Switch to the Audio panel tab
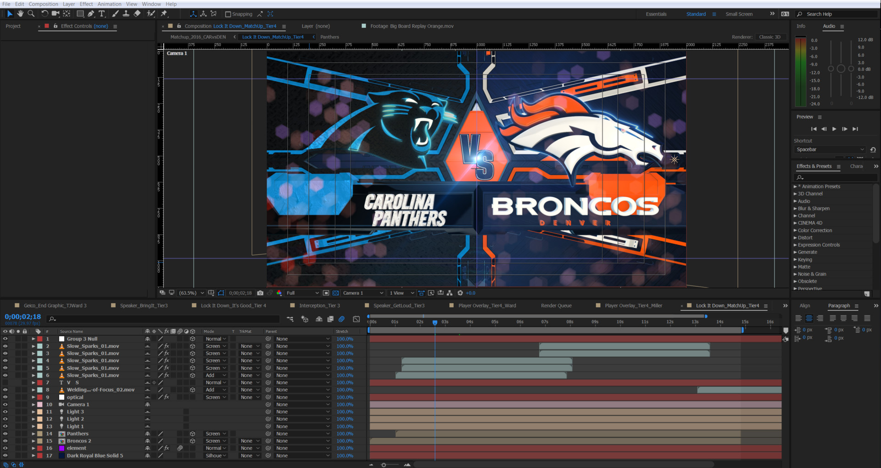The height and width of the screenshot is (468, 881). (x=829, y=26)
